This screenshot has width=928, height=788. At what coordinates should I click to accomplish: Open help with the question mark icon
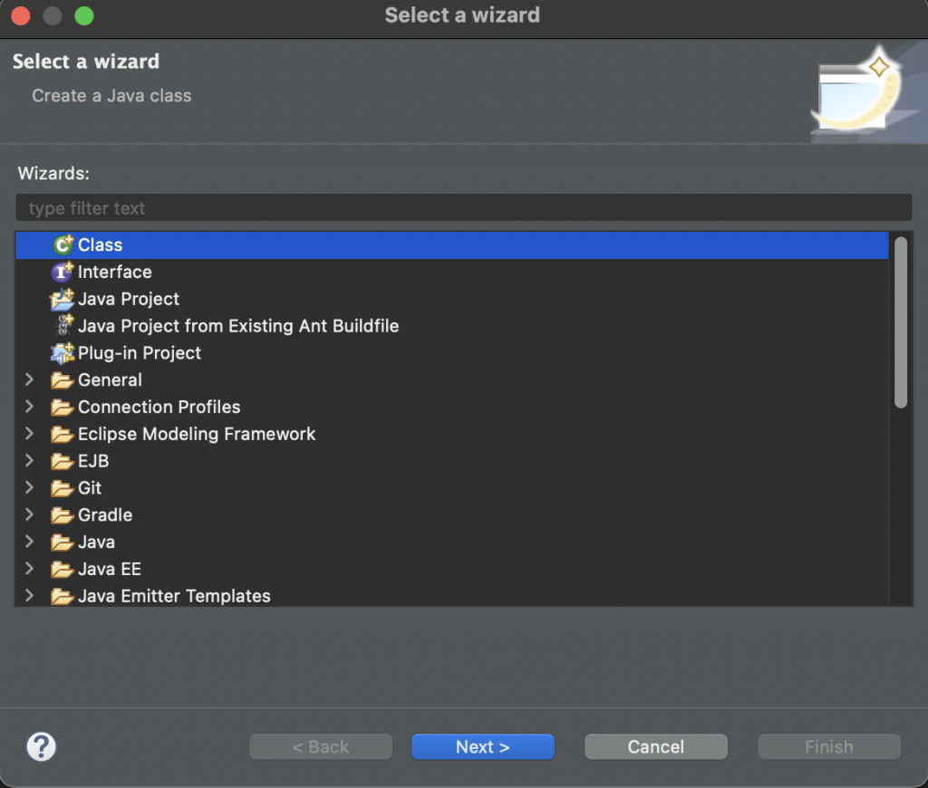coord(42,746)
